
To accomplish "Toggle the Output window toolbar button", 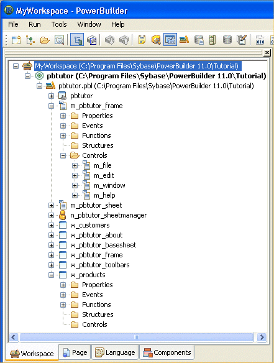I will click(x=91, y=40).
